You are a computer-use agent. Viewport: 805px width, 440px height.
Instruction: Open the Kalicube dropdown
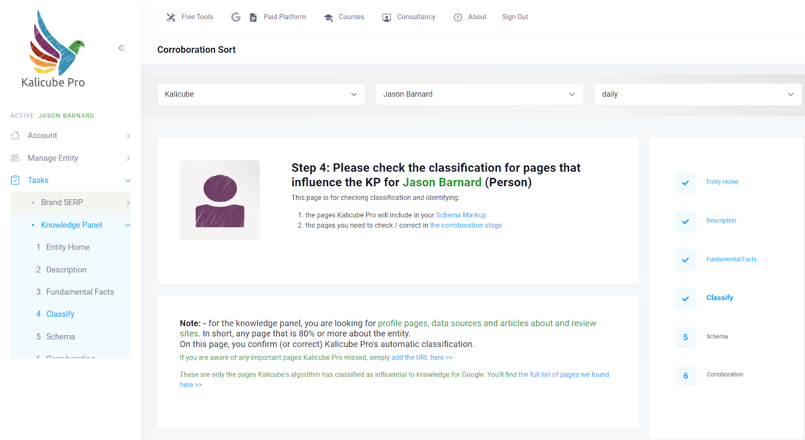coord(261,95)
